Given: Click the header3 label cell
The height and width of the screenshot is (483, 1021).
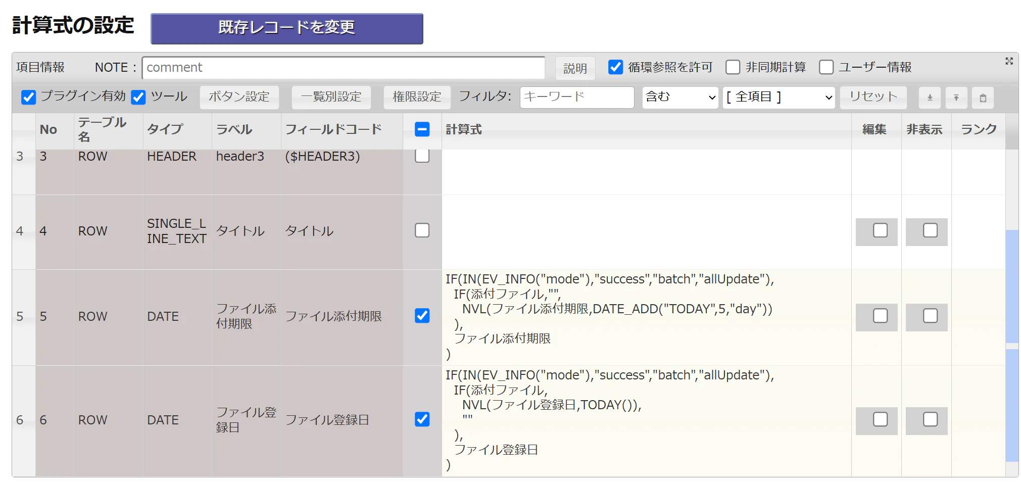Looking at the screenshot, I should 247,172.
